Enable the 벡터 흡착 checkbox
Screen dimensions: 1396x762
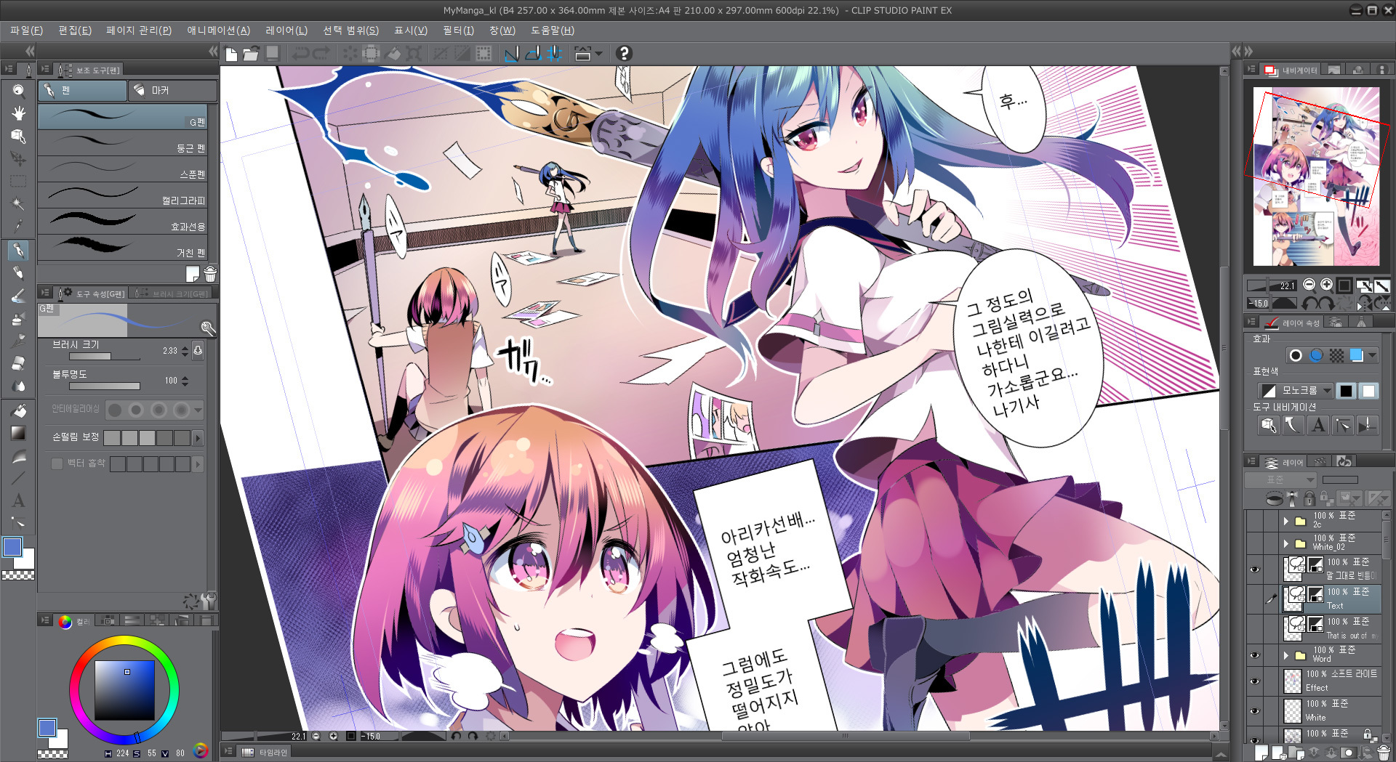click(x=57, y=463)
